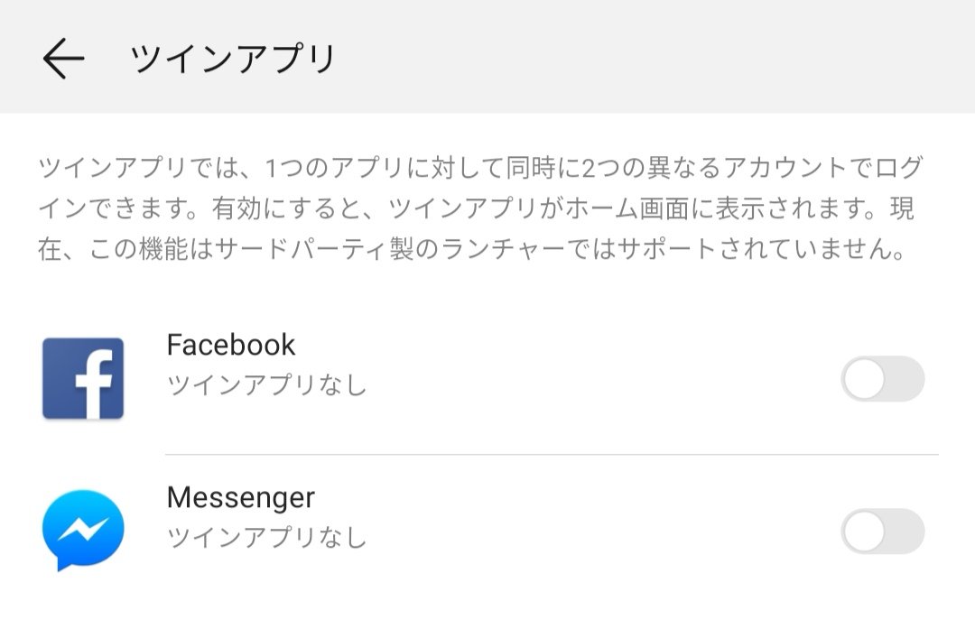Screen dimensions: 975x629
Task: Click description line mentioning サードパーティ製のランチャー
Action: [x=471, y=248]
